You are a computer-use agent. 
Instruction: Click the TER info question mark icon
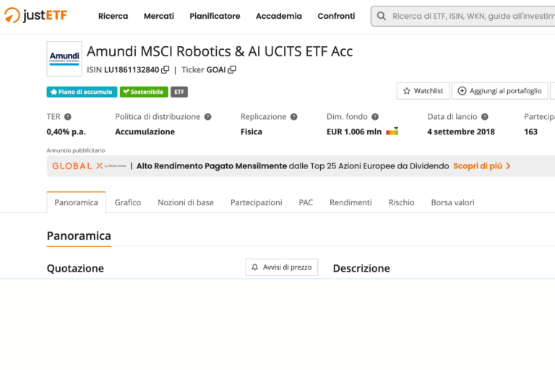[68, 116]
